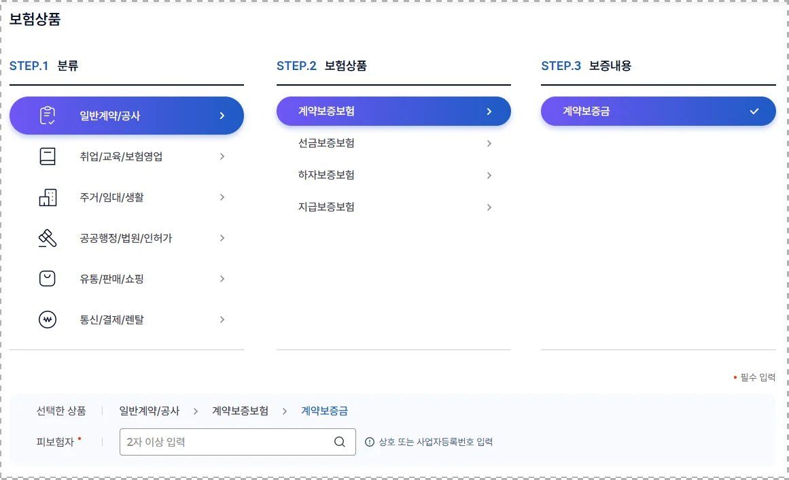This screenshot has width=789, height=480.
Task: Select the 취업/교육/보험영업 category
Action: [127, 156]
